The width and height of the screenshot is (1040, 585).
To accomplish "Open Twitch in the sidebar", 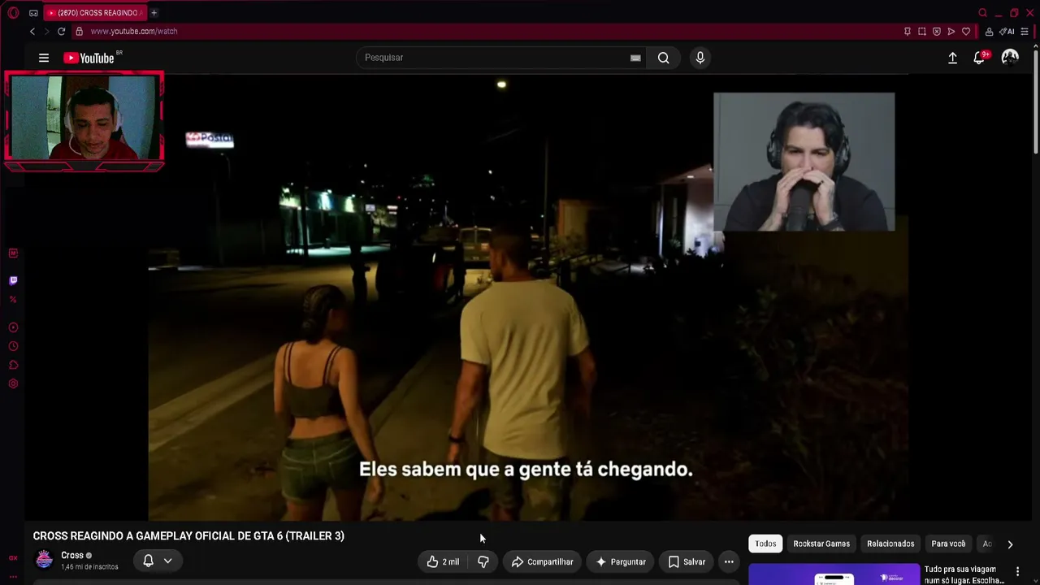I will click(x=13, y=280).
